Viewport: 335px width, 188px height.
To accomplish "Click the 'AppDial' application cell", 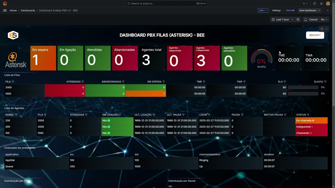I will point(37,160).
